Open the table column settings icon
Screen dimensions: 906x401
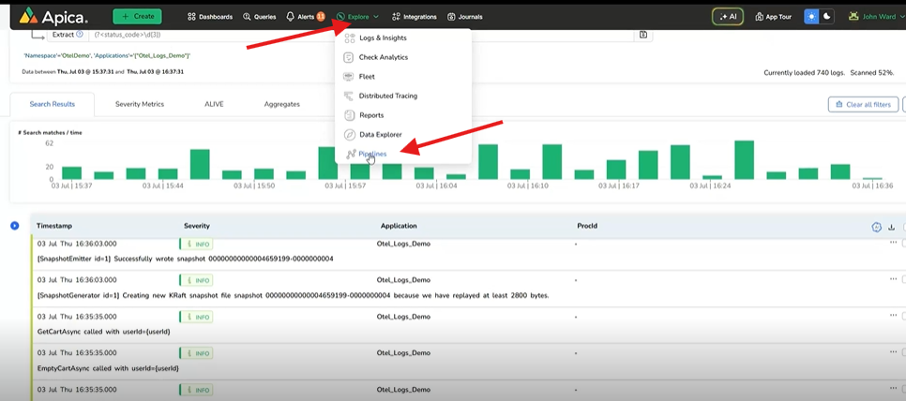(x=876, y=227)
